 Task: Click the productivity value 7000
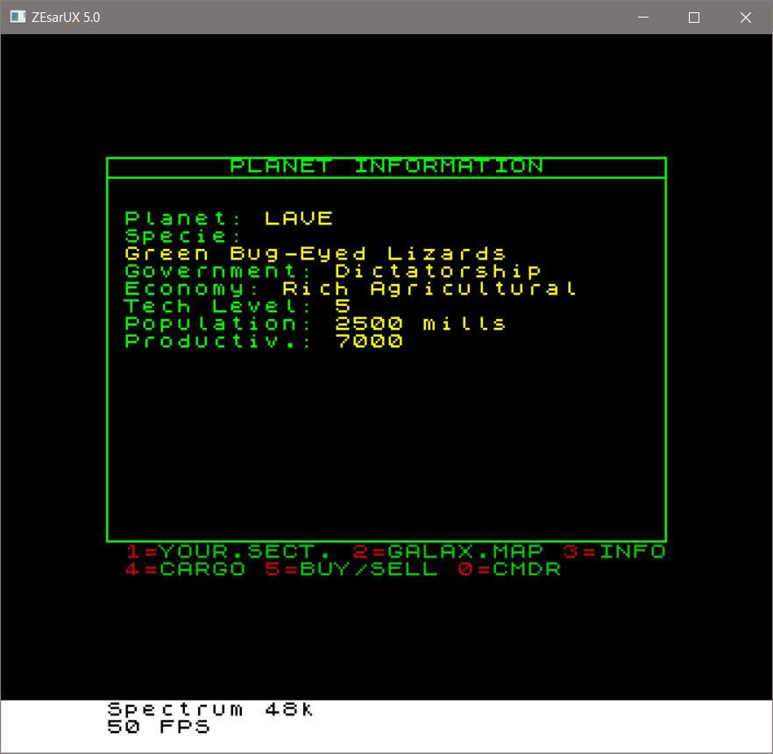(369, 341)
